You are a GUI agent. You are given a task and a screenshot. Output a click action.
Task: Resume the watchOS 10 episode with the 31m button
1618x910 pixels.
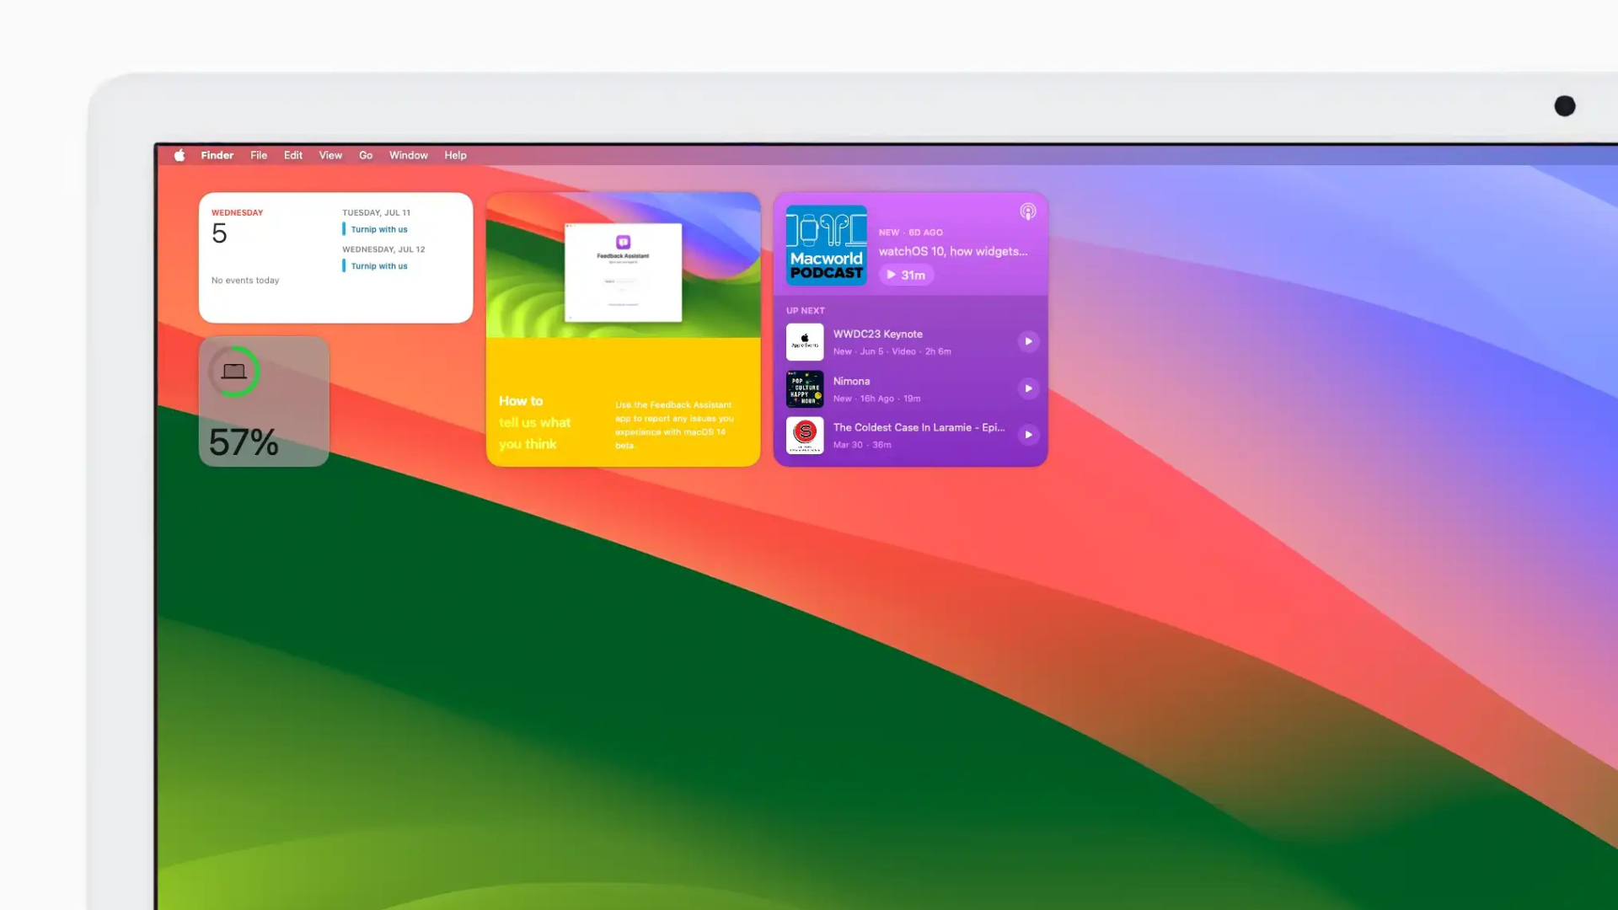(x=906, y=275)
